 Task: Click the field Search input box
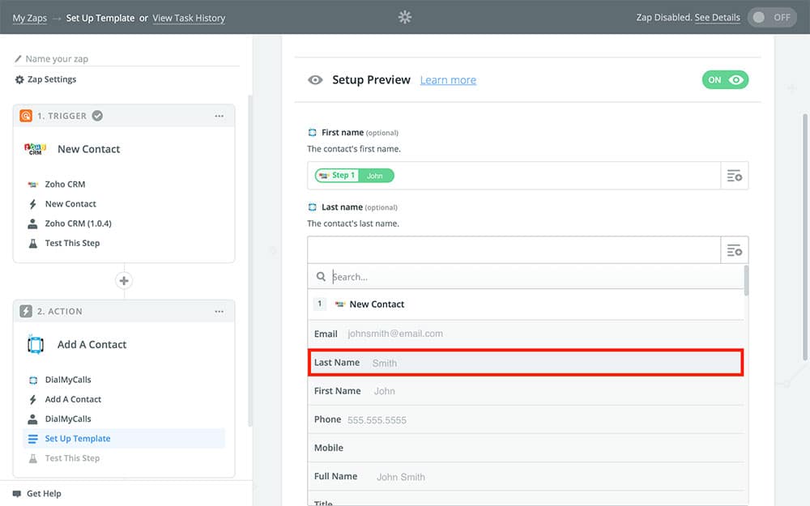coord(535,277)
